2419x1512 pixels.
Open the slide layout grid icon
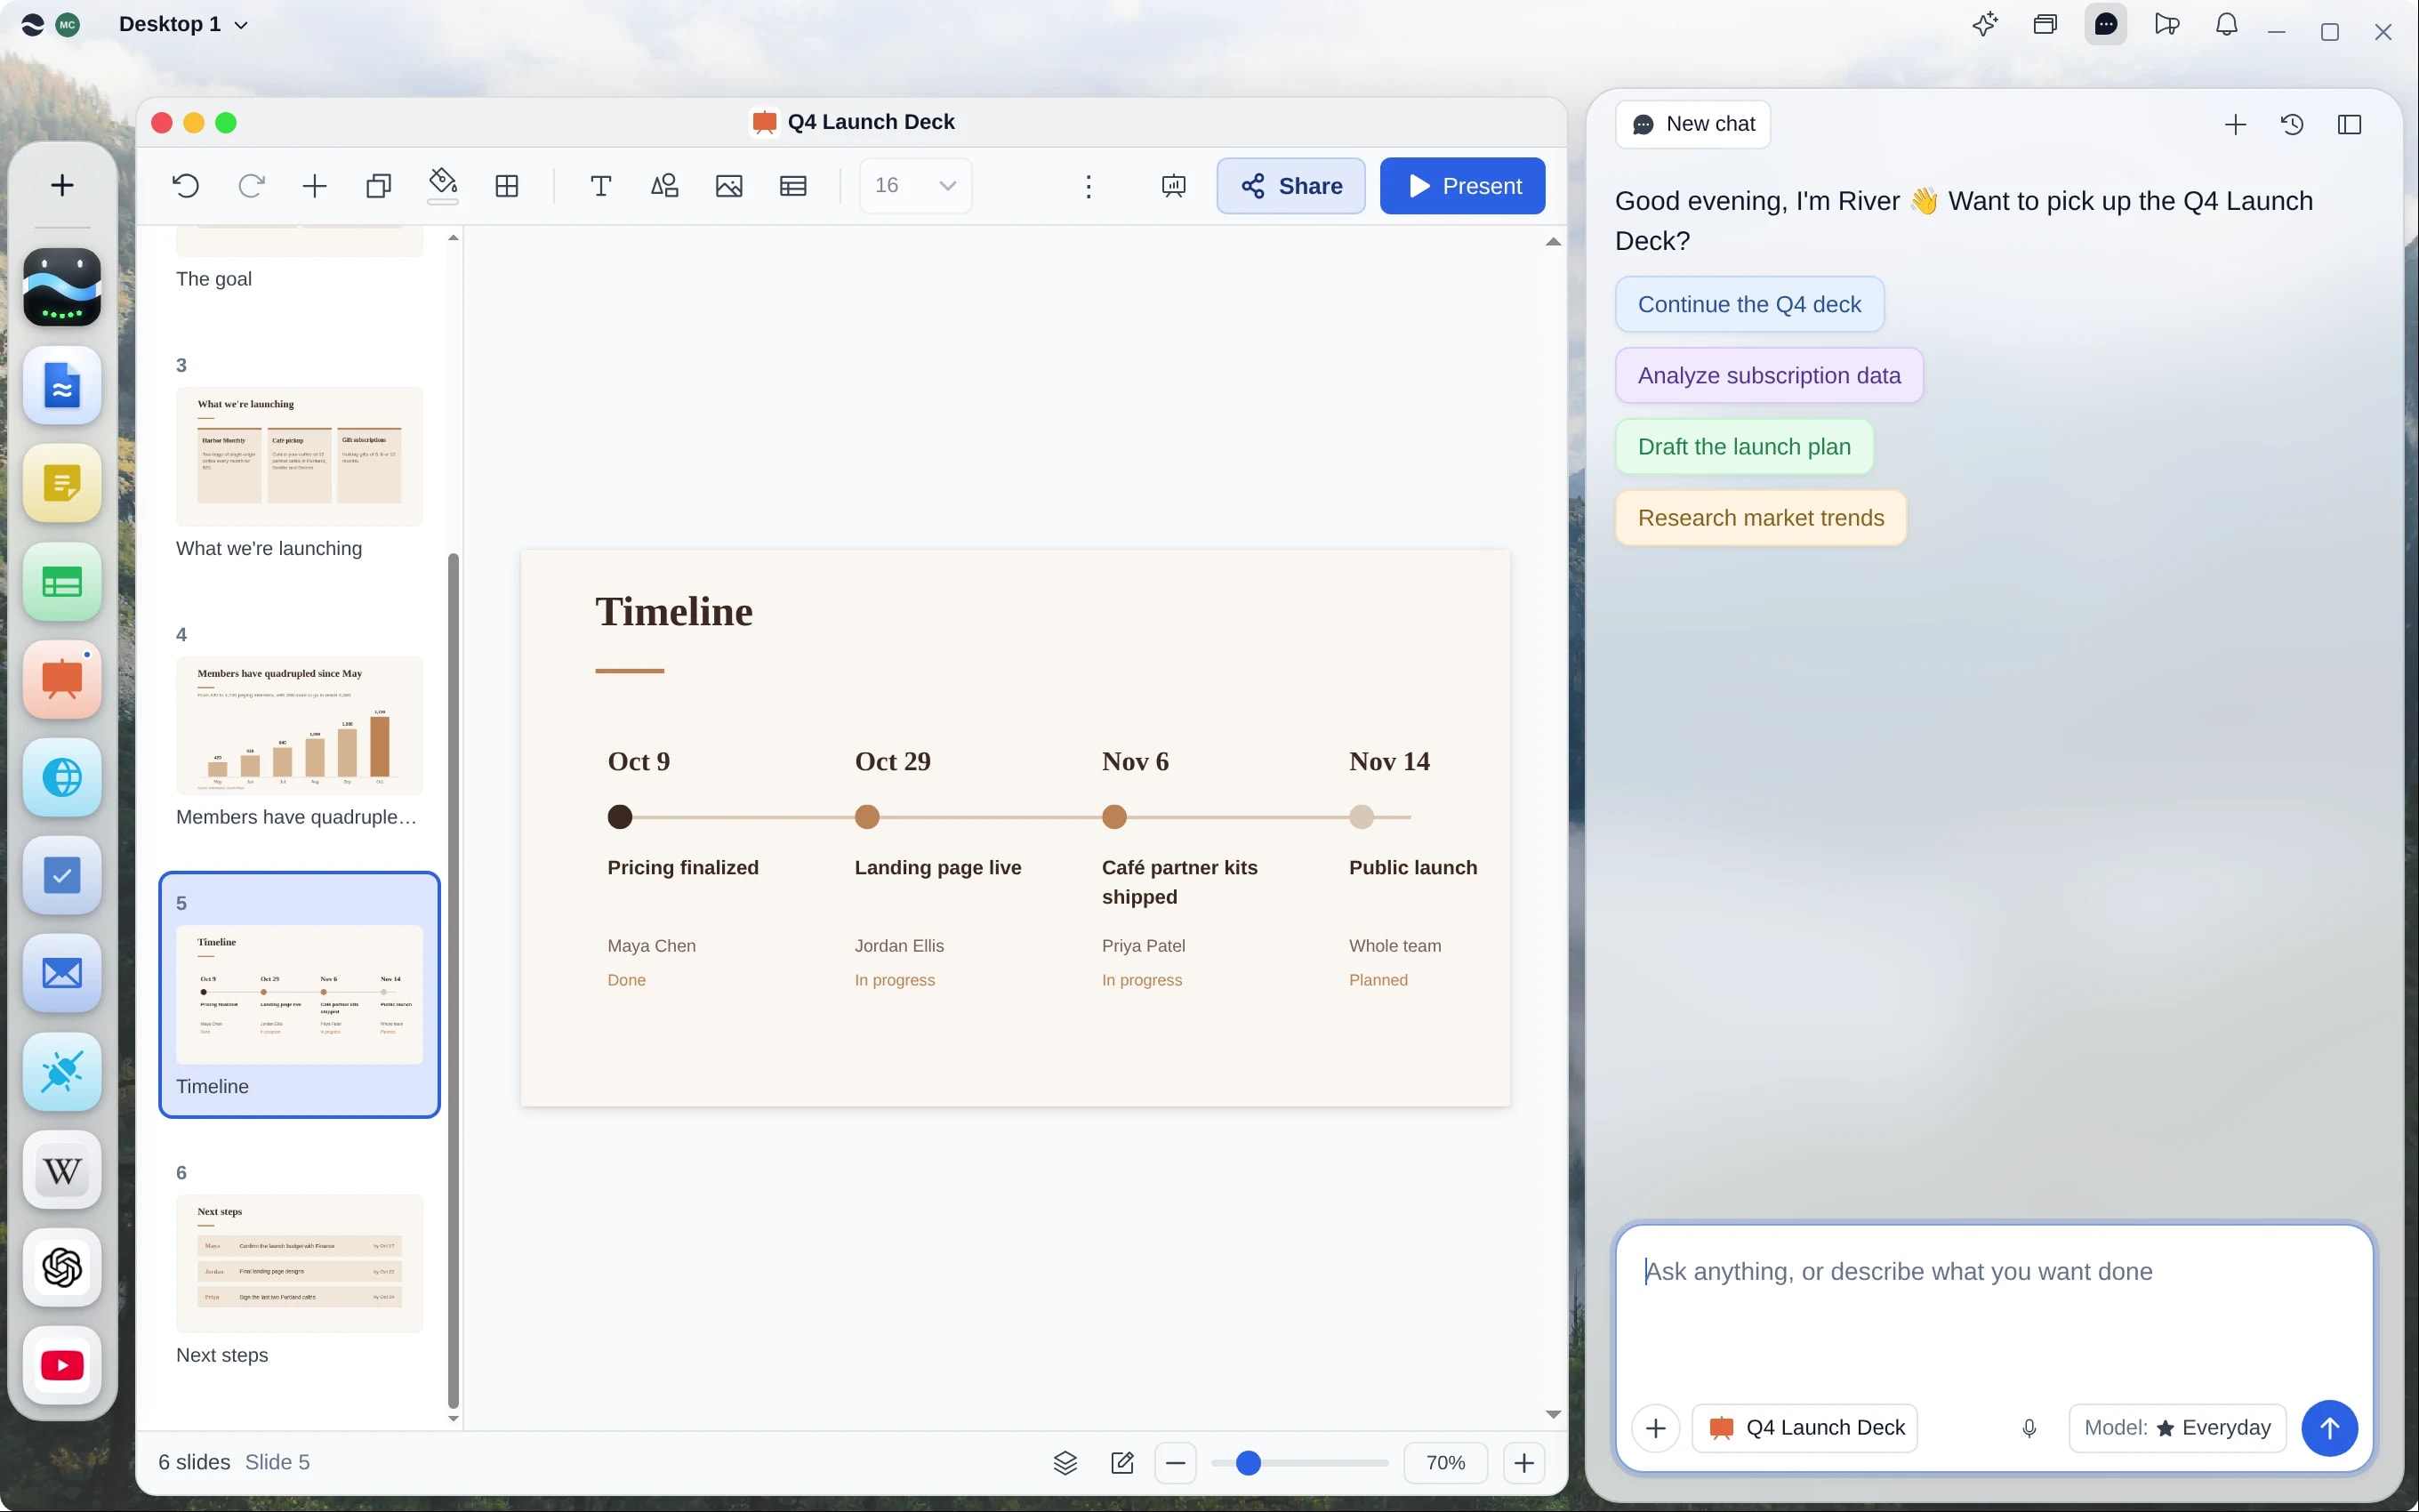click(507, 186)
